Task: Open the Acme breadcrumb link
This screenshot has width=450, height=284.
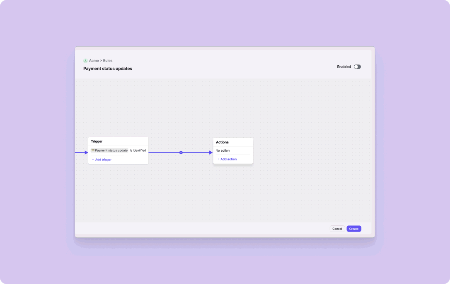Action: click(x=94, y=61)
